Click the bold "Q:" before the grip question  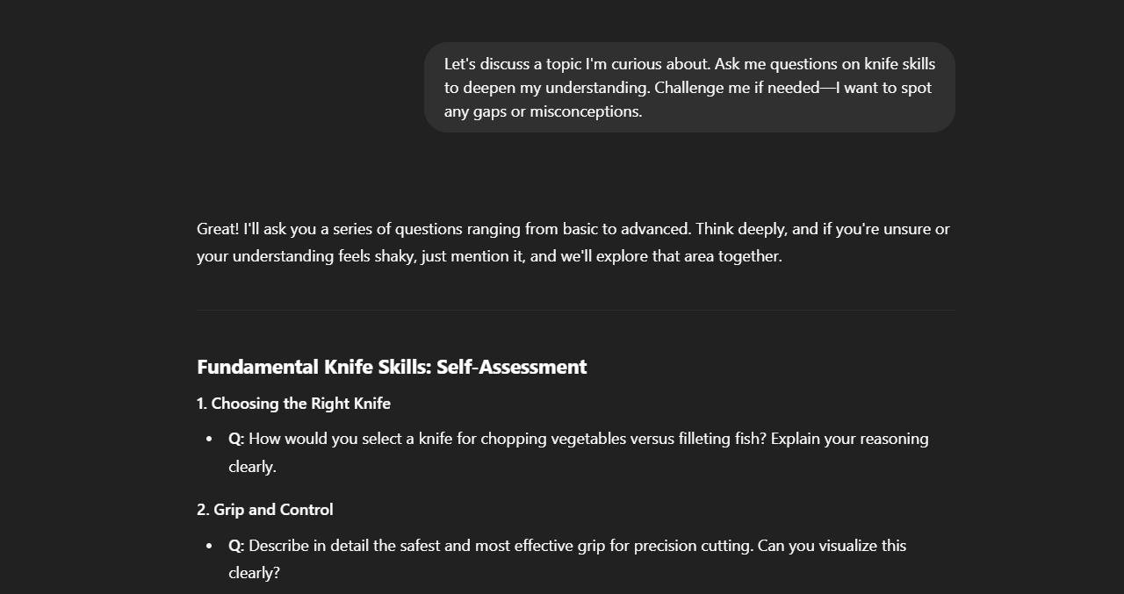point(236,546)
